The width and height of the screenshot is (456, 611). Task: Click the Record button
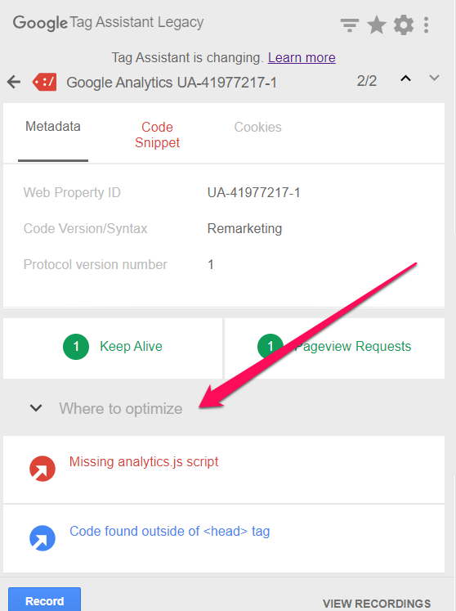coord(44,600)
